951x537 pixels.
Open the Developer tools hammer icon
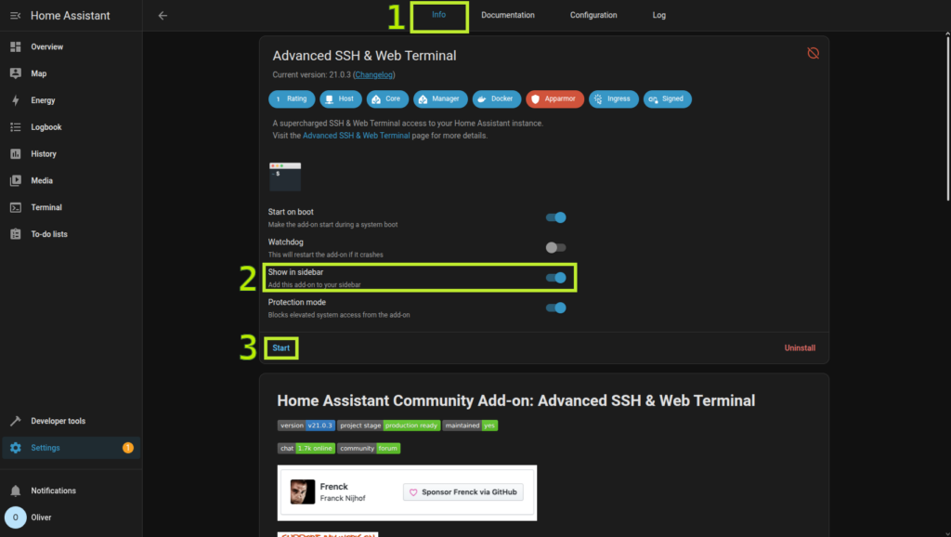15,421
